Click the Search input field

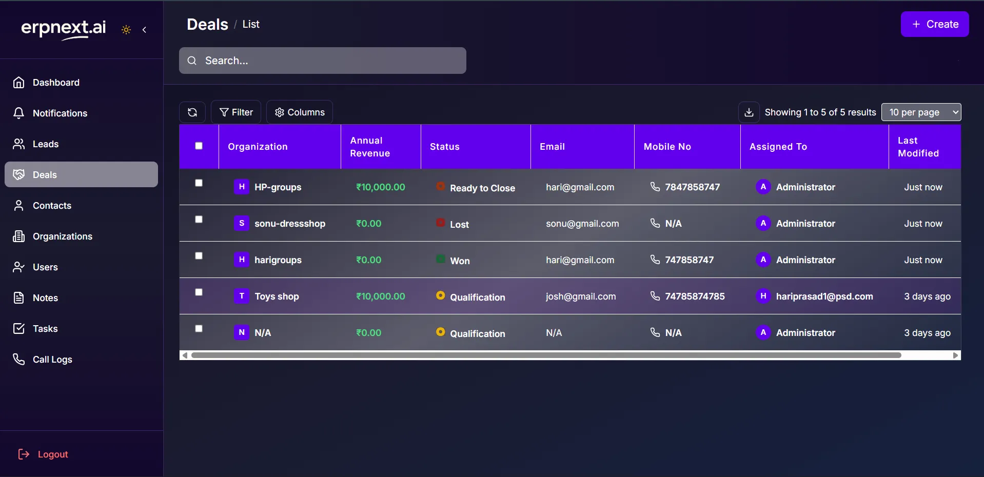[328, 61]
